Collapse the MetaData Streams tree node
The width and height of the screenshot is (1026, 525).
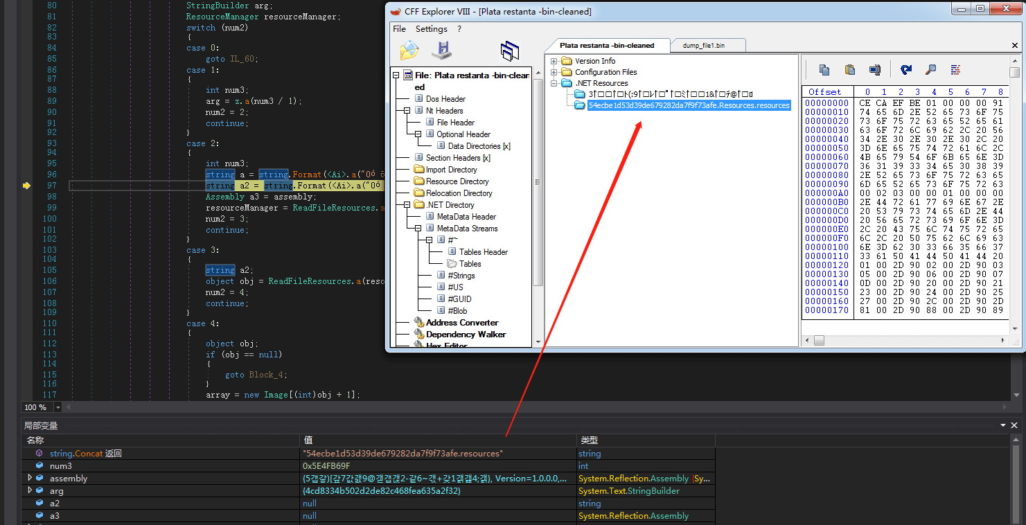coord(418,229)
